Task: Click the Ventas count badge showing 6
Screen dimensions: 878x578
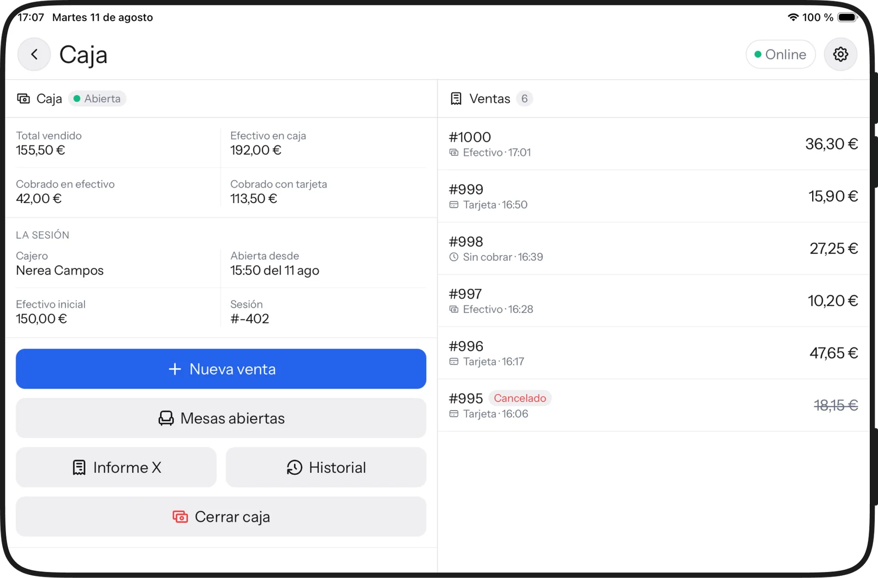Action: point(525,99)
